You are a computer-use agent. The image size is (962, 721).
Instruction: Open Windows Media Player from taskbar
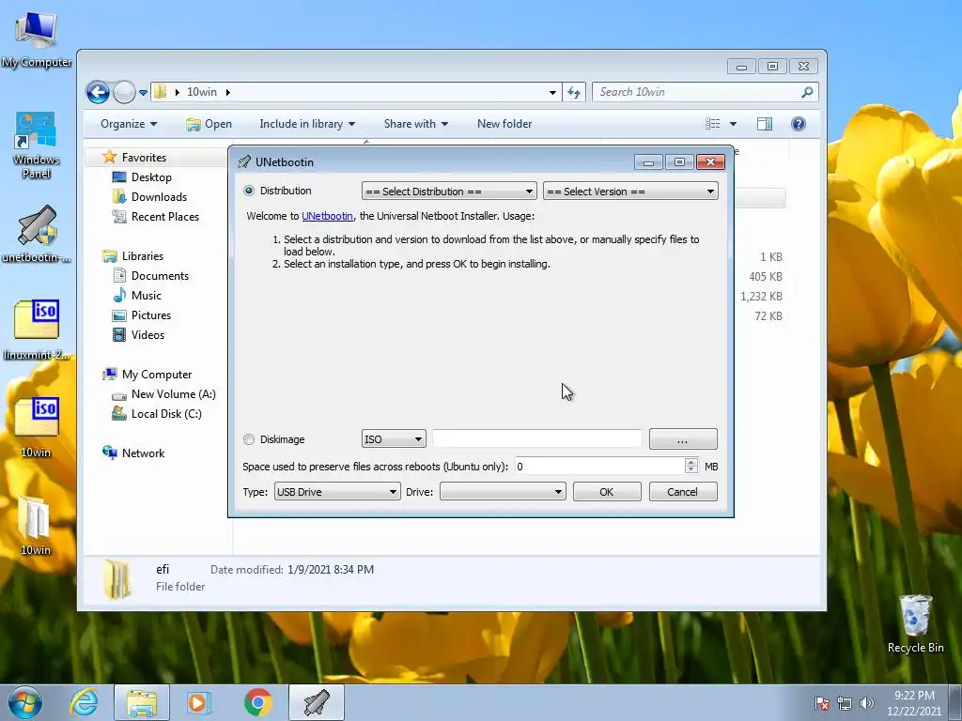pyautogui.click(x=197, y=702)
